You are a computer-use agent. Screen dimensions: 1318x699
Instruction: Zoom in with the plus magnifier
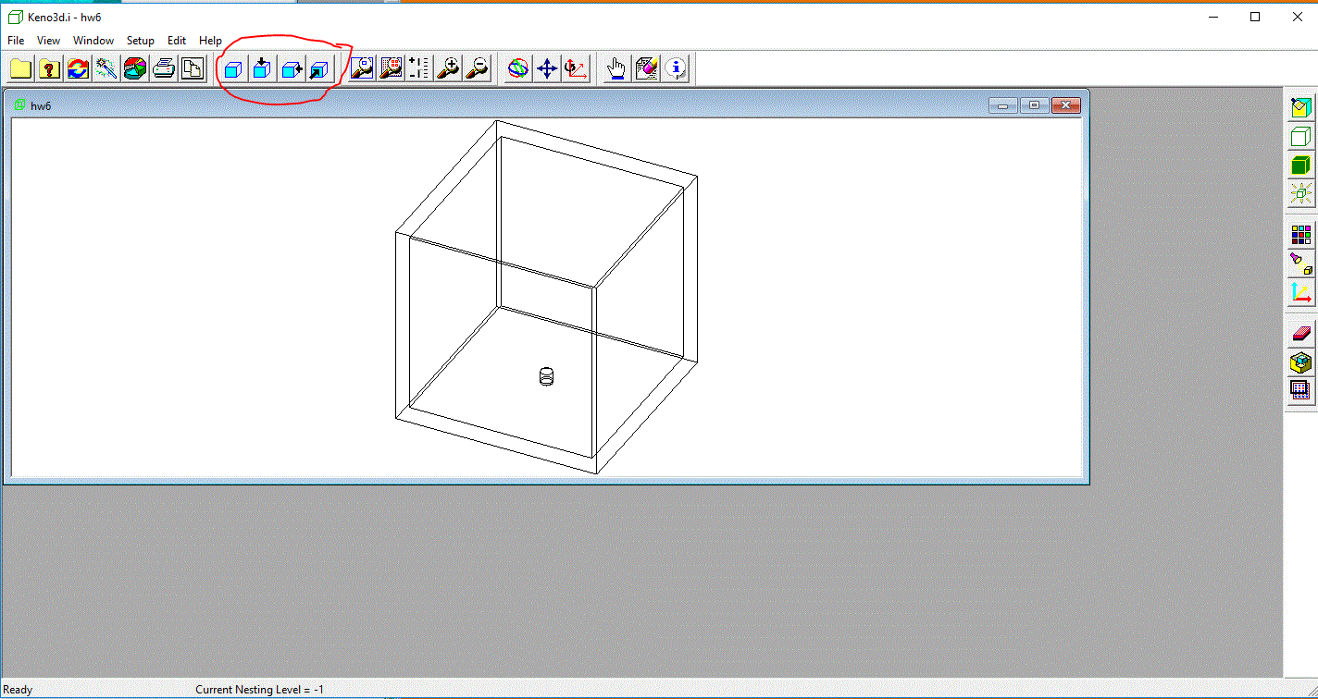pos(449,68)
